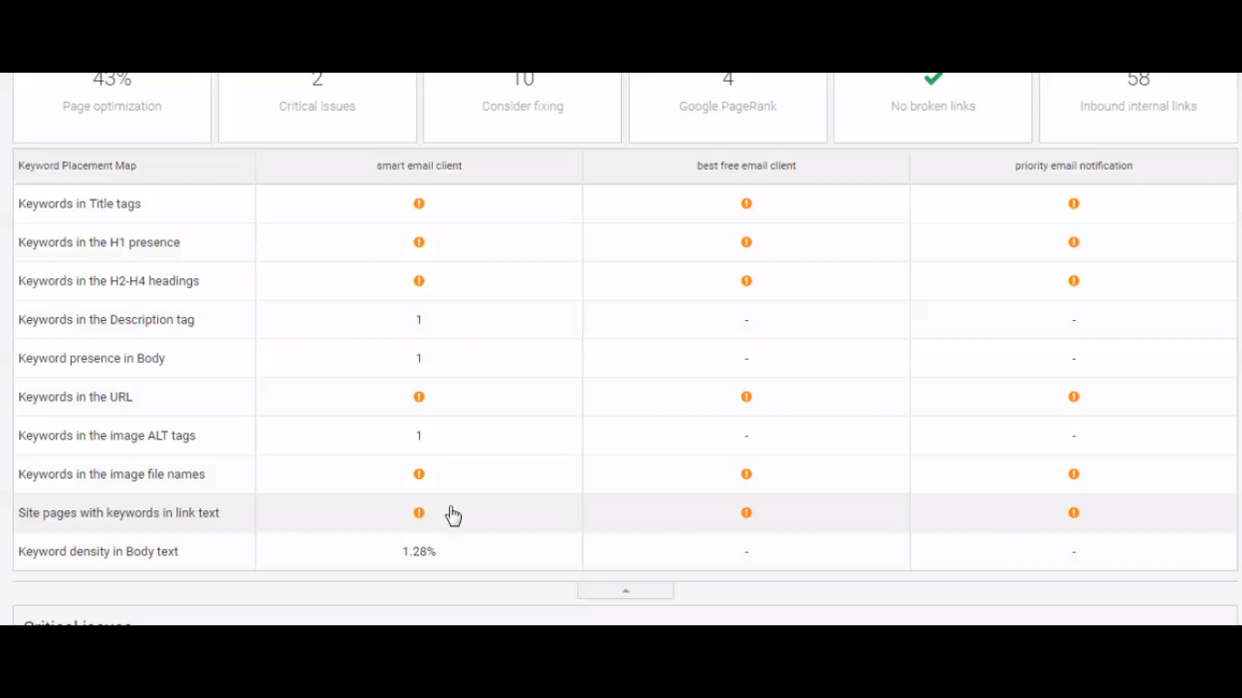The width and height of the screenshot is (1242, 698).
Task: Click the 1.28% keyword density value
Action: (x=419, y=552)
